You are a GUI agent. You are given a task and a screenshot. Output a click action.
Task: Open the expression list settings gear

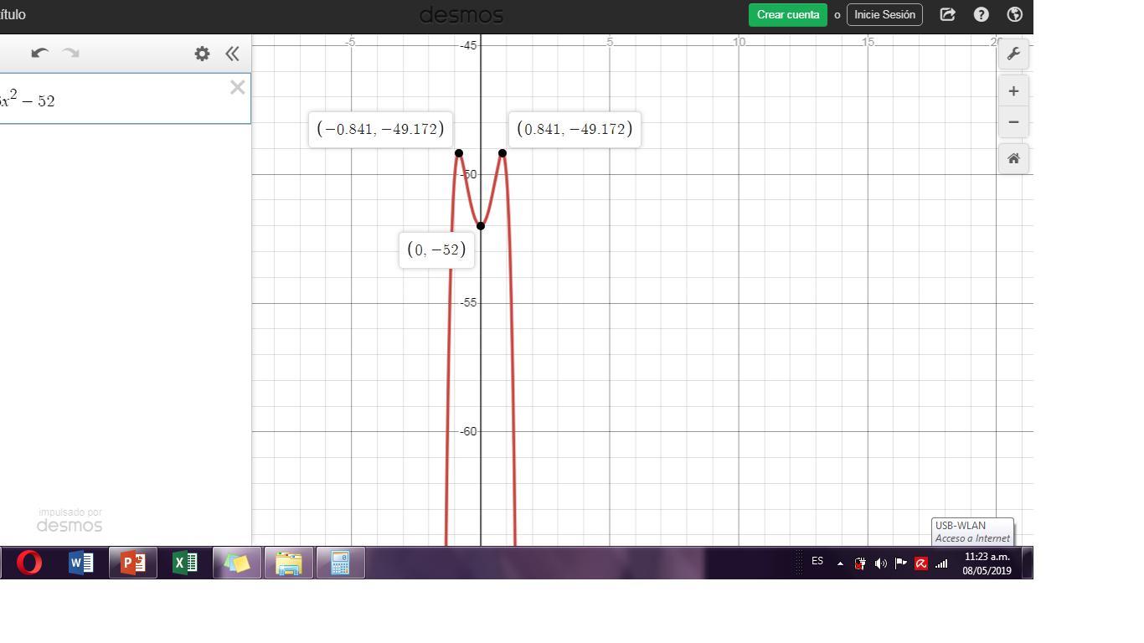coord(202,54)
